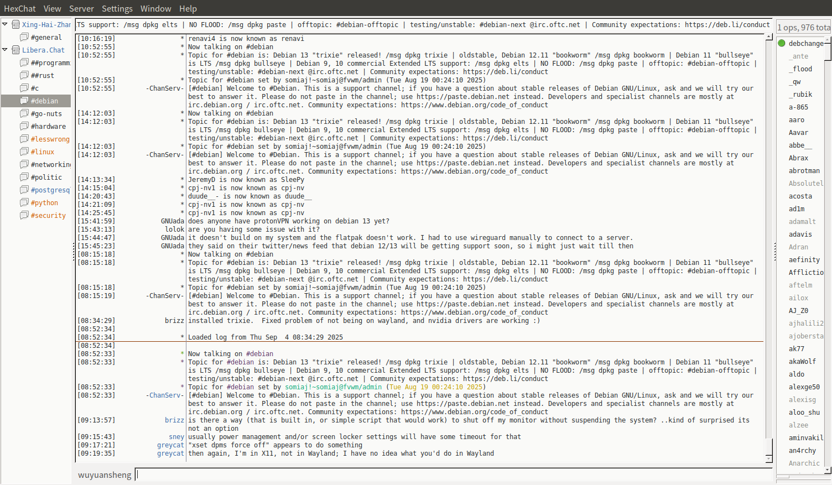
Task: Select the ##programming channel entry
Action: click(50, 62)
